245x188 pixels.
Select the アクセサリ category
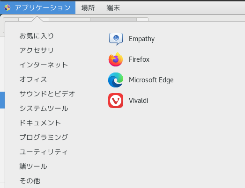click(x=37, y=50)
